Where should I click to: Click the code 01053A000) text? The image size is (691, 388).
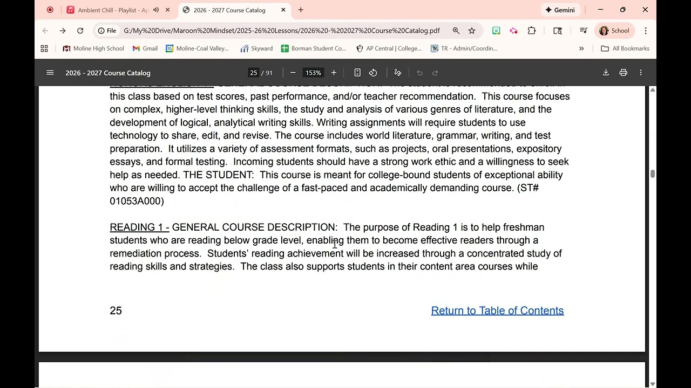coord(137,201)
